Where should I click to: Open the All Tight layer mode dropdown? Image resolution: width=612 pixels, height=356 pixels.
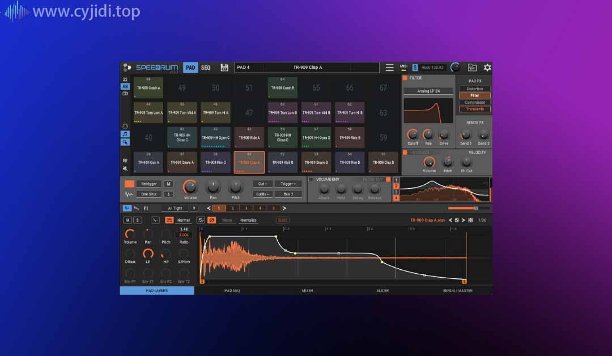(175, 209)
